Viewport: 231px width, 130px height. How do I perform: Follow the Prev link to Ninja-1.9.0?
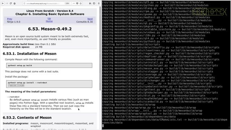click(10, 19)
